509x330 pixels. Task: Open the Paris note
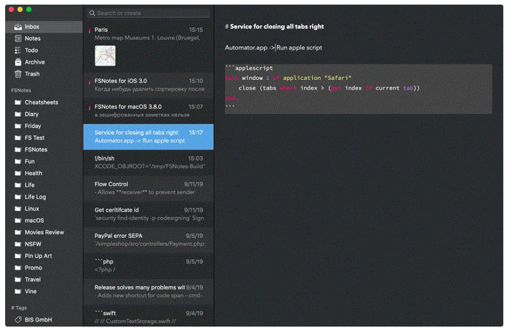point(148,47)
